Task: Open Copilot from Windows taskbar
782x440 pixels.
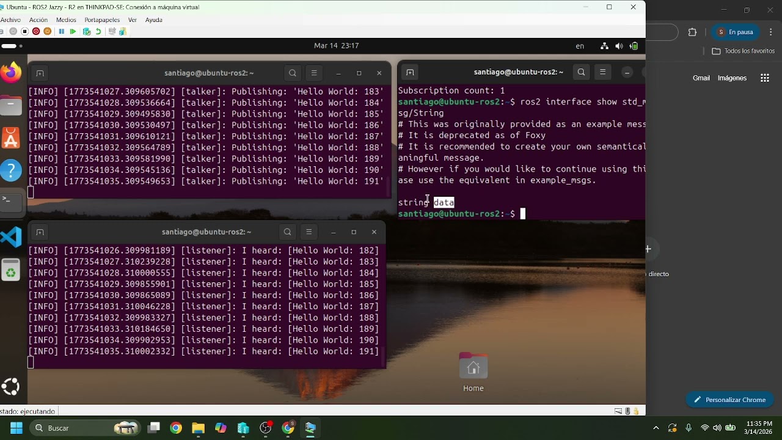Action: [221, 428]
